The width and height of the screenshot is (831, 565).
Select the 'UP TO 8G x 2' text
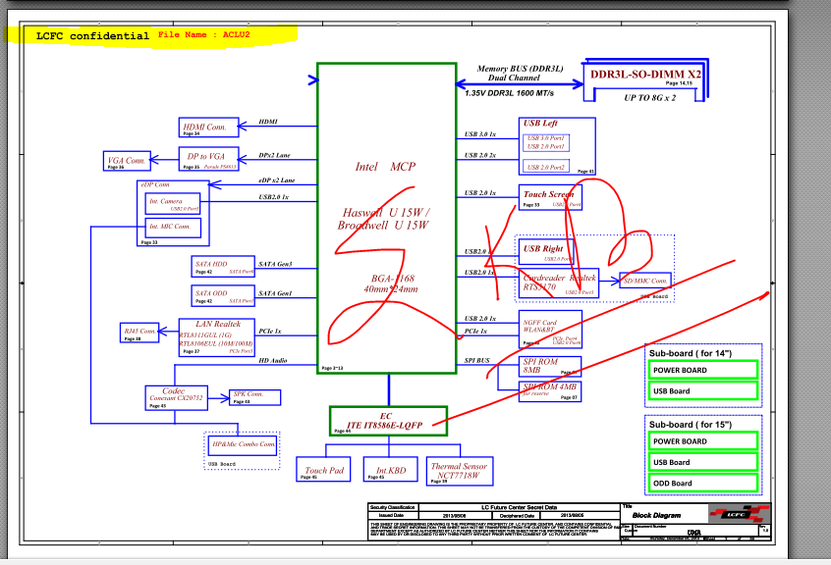(649, 98)
